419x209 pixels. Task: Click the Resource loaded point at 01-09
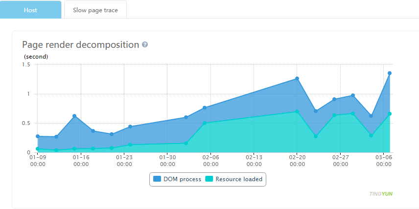[x=38, y=149]
